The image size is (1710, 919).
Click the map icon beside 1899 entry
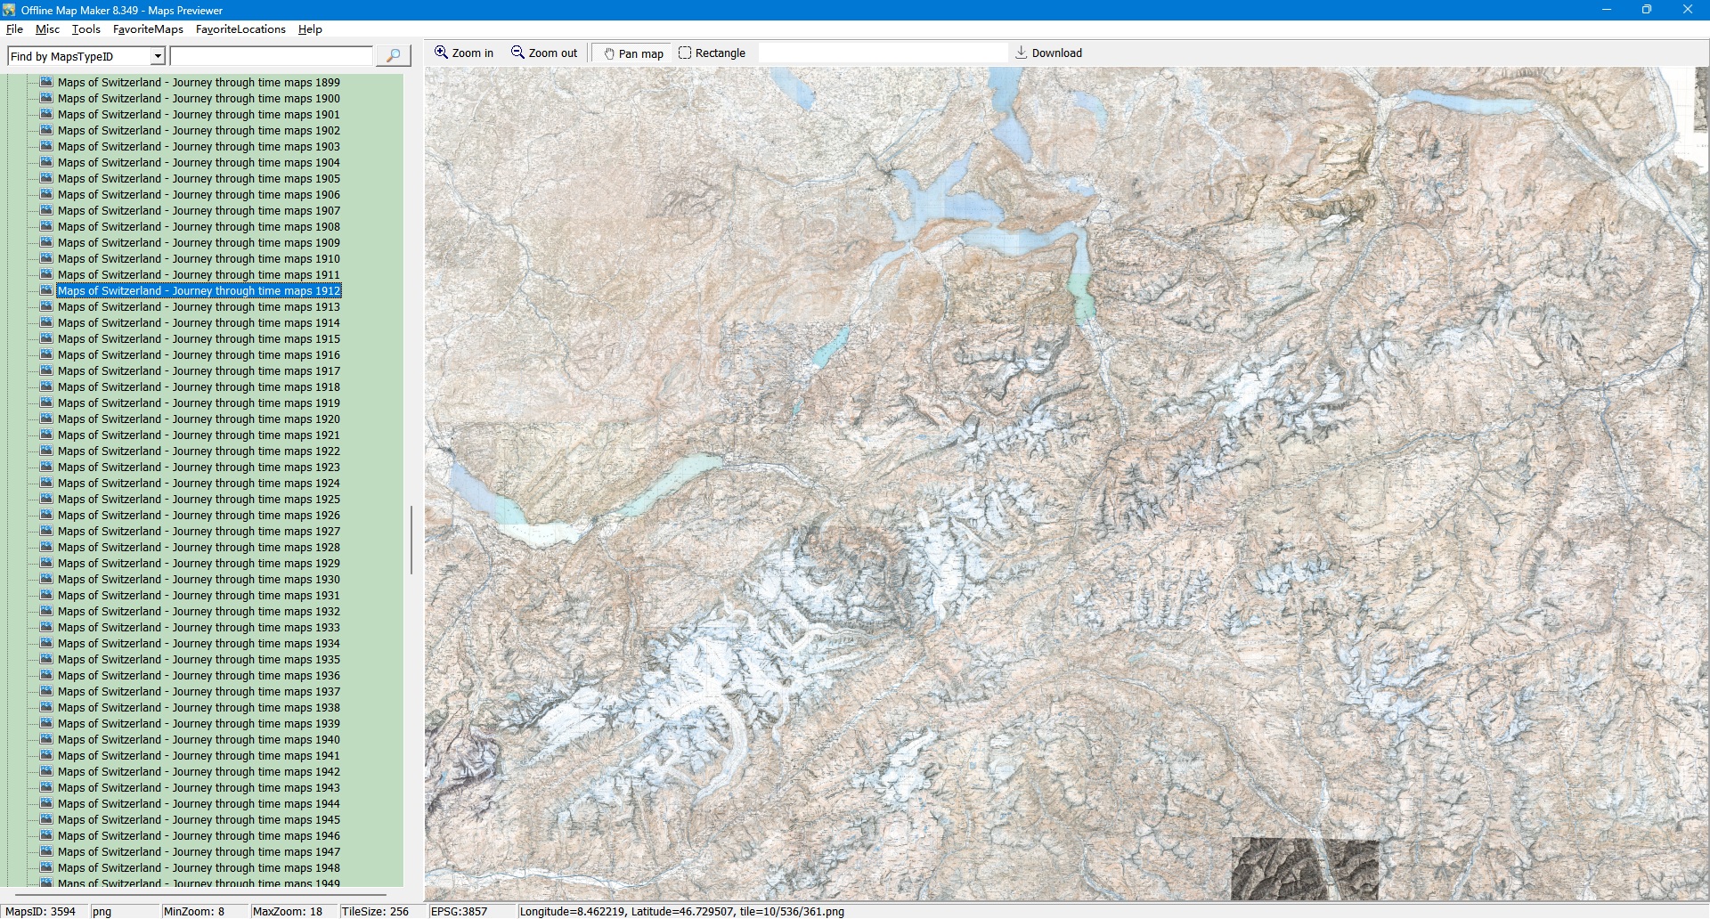point(46,82)
